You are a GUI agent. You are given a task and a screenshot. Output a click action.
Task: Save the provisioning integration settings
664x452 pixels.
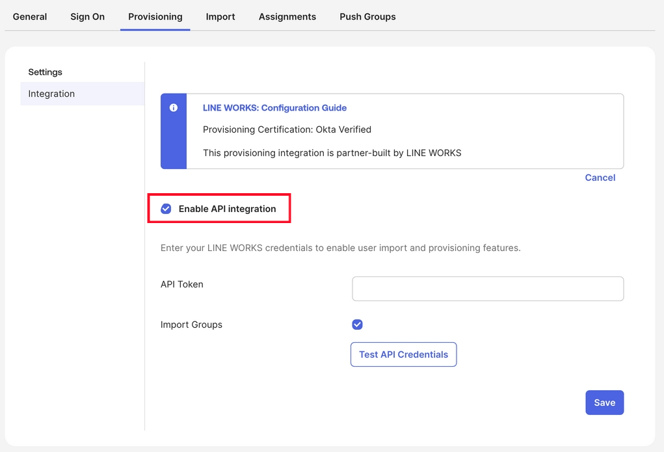[x=604, y=403]
